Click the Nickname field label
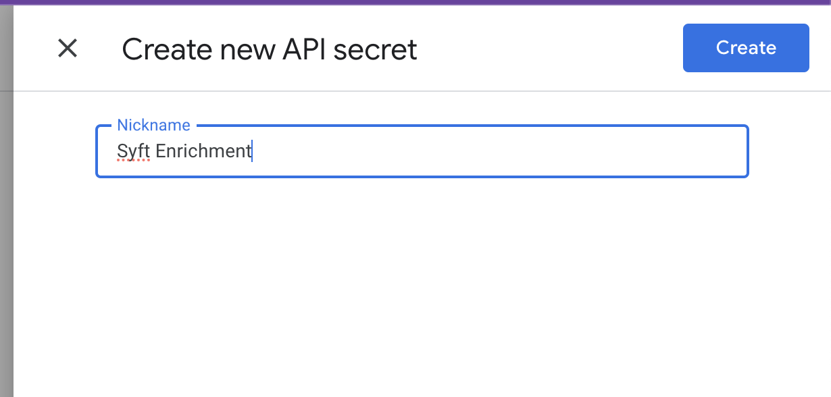831x397 pixels. pos(153,125)
